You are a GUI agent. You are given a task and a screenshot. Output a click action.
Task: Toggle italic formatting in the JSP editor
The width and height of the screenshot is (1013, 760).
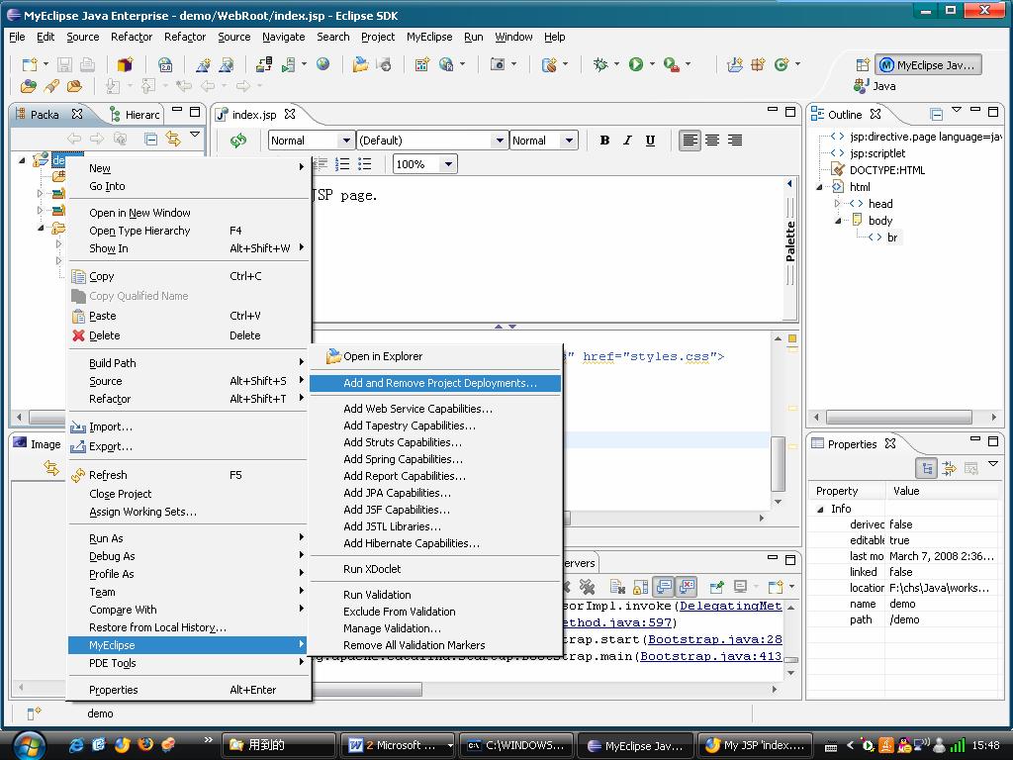coord(627,141)
